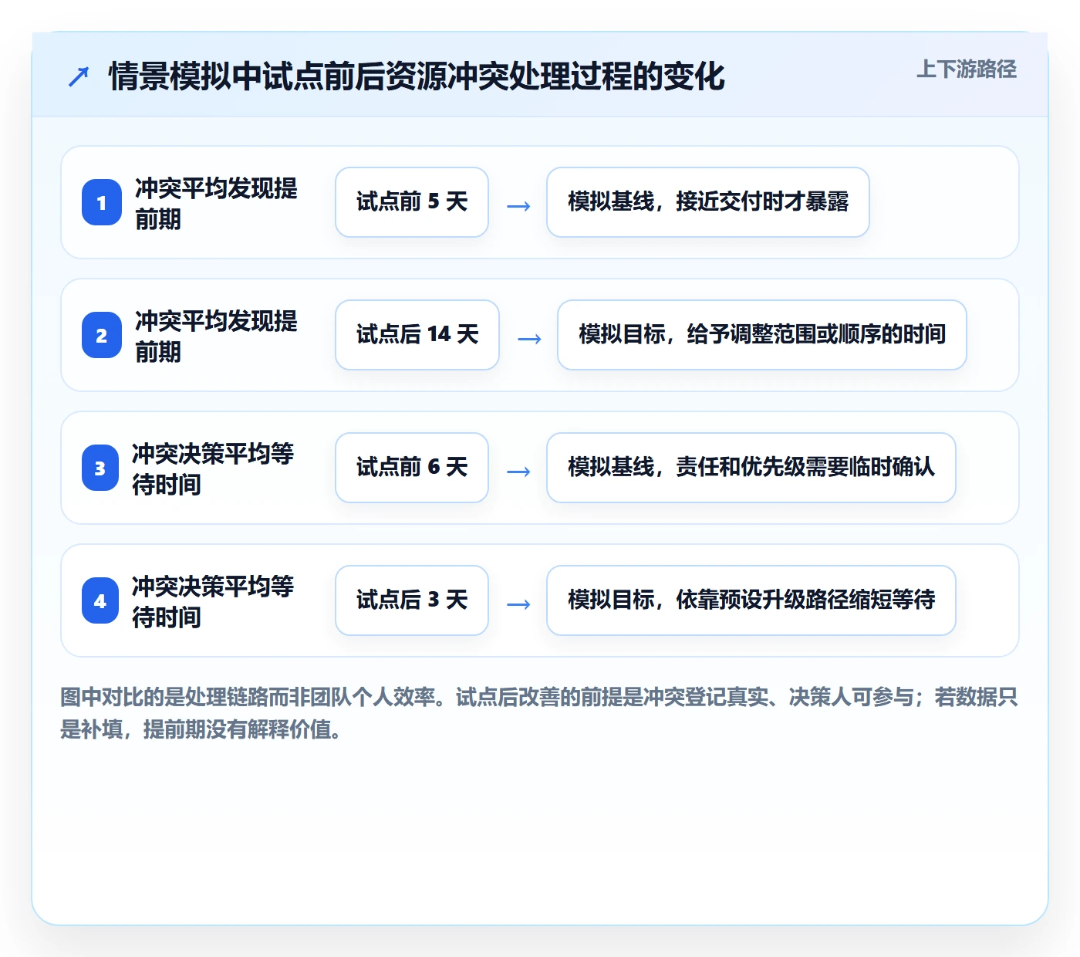Select the "上下游路径" tag in the header

pos(967,69)
